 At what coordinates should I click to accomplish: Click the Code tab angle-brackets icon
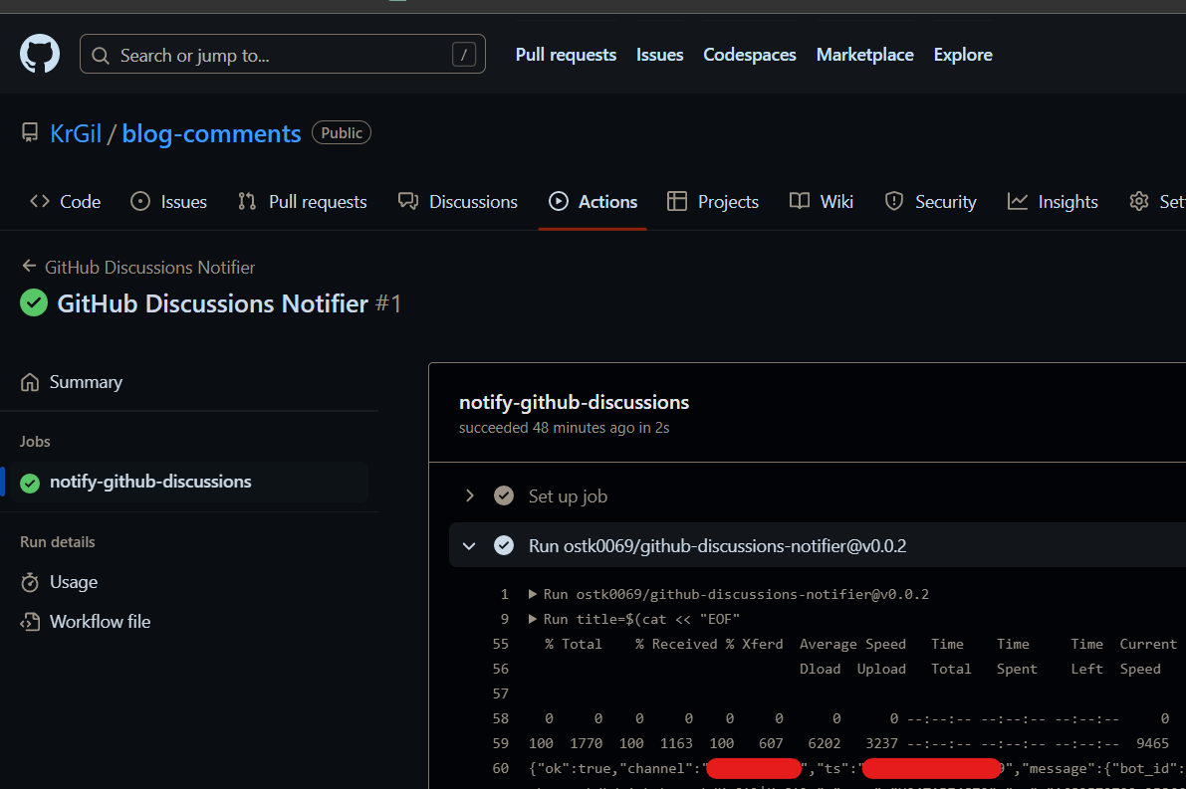39,201
